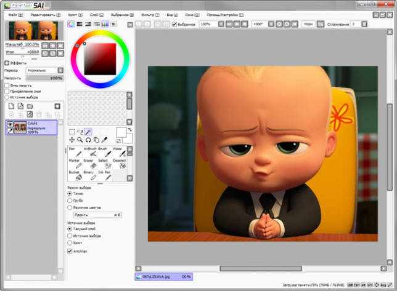The width and height of the screenshot is (397, 291).
Task: Select the second selection mode radio button
Action: [70, 201]
